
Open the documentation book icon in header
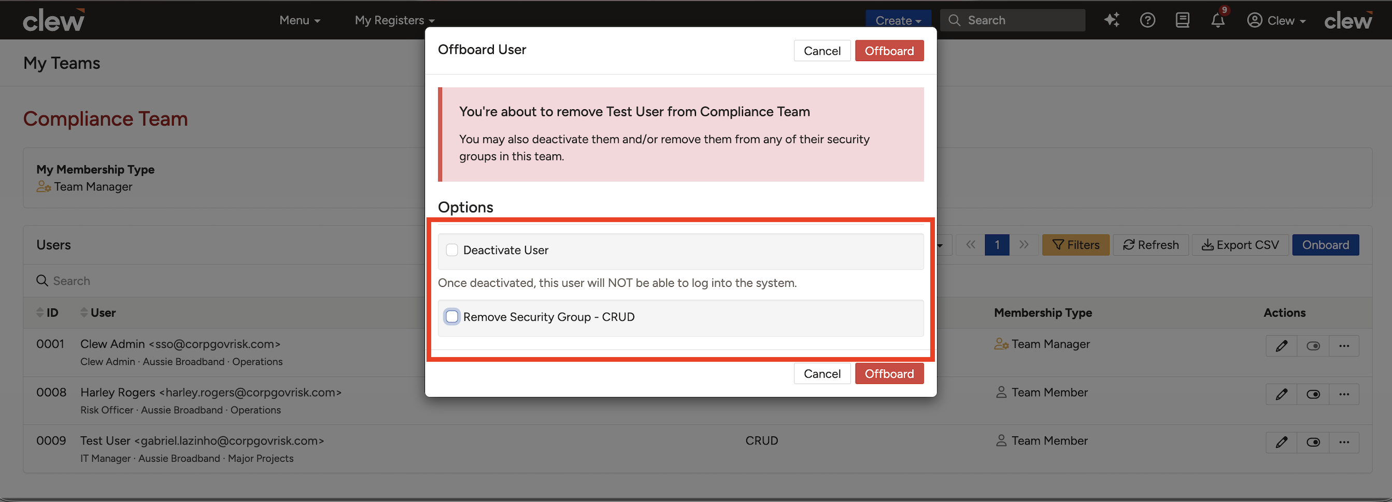(1182, 20)
